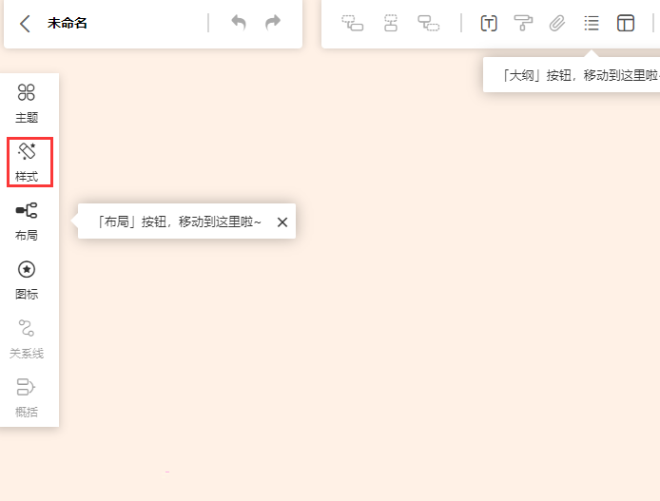Screen dimensions: 660x501
Task: Close the 布局 button tooltip
Action: (281, 222)
